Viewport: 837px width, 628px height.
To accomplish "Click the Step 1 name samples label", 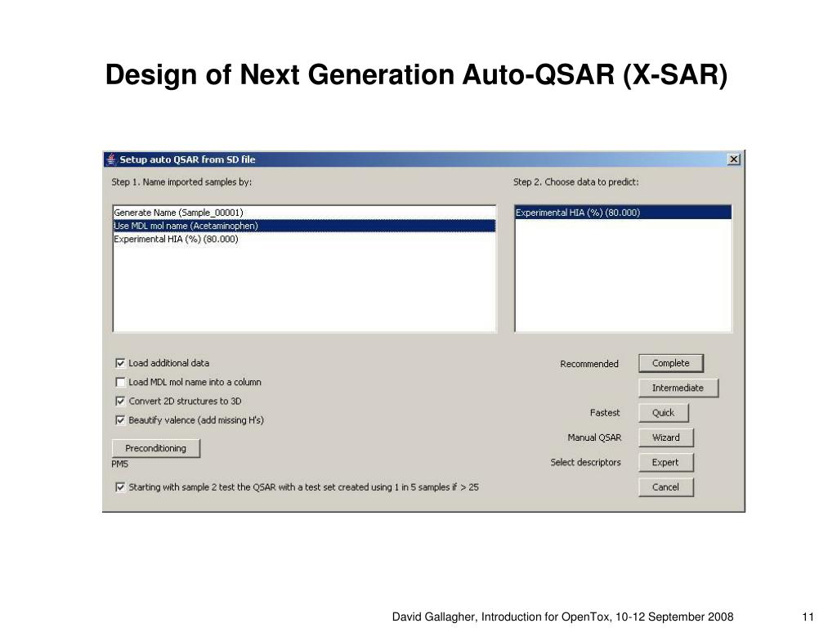I will click(181, 182).
